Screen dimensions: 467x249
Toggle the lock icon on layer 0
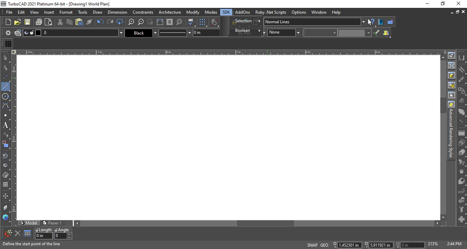tap(32, 33)
